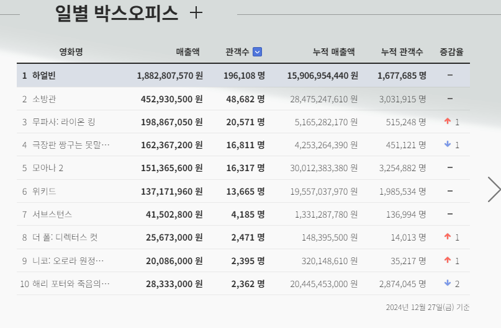
Task: Open movie 니코: 오로라 원정… row
Action: (x=68, y=261)
